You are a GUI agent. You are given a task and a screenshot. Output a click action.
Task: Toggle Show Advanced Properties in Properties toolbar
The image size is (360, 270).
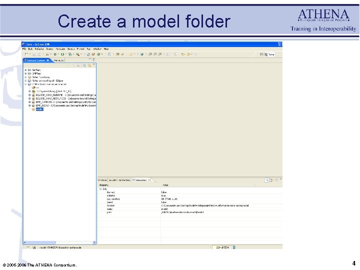tap(272, 180)
